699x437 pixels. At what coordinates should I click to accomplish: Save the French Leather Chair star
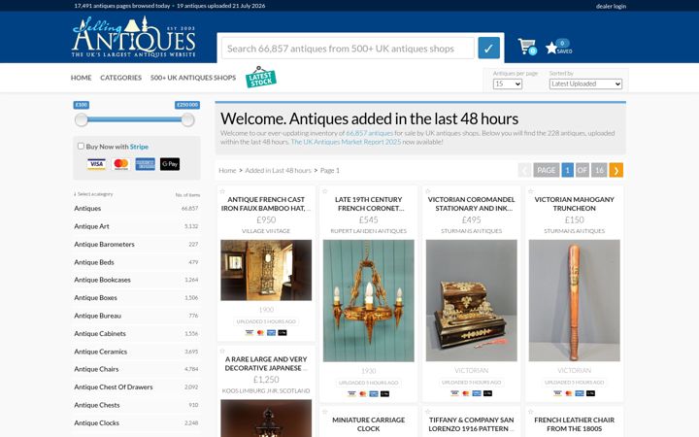click(x=530, y=412)
